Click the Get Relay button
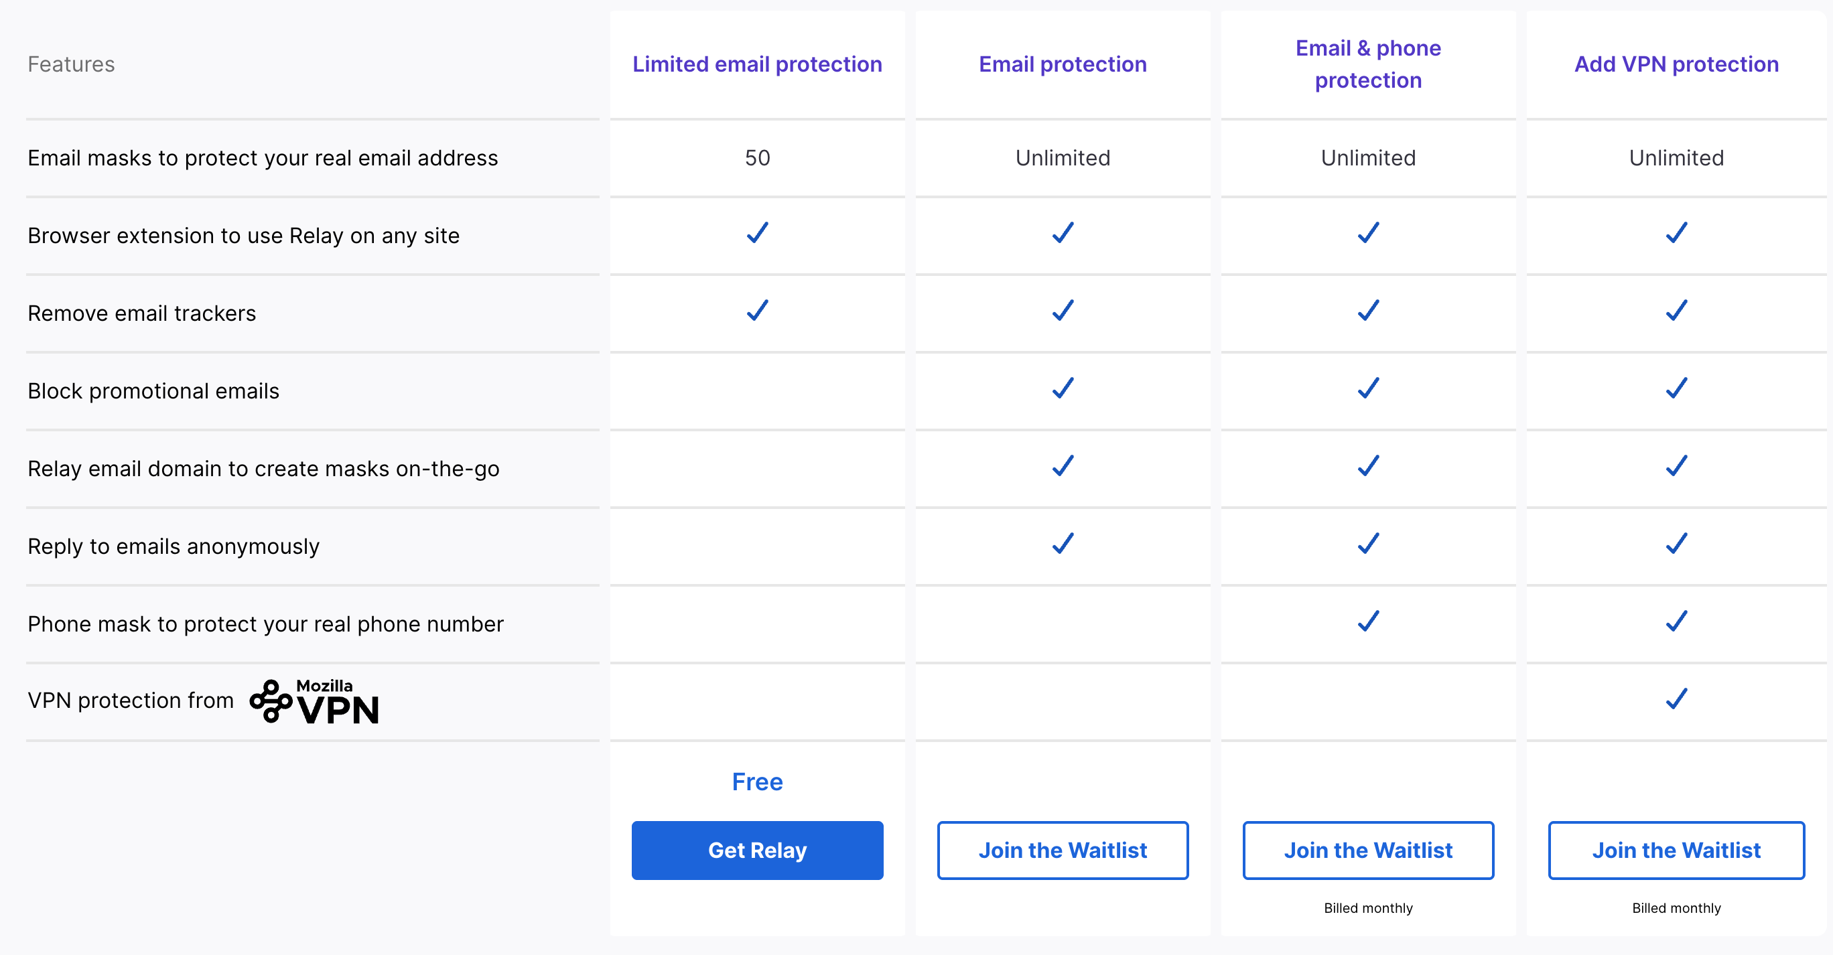The image size is (1833, 955). (757, 850)
